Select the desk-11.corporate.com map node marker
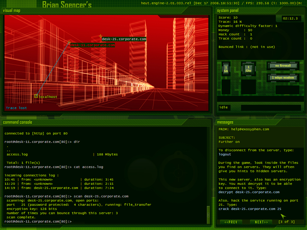Viewport: 307px width, 230px height. 69,43
